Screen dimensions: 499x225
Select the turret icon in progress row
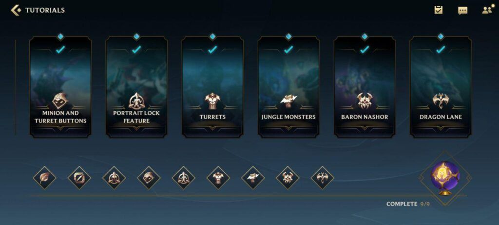point(218,178)
